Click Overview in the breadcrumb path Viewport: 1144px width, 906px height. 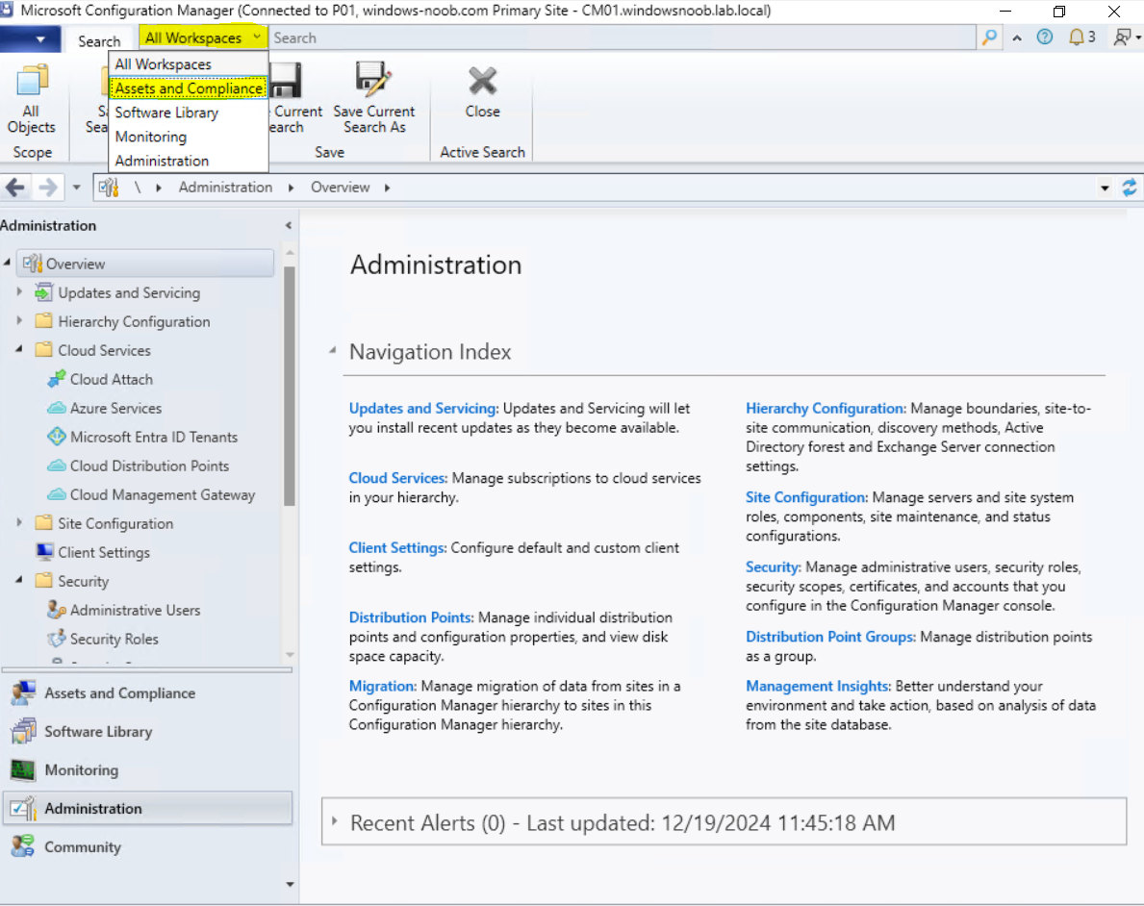(340, 188)
